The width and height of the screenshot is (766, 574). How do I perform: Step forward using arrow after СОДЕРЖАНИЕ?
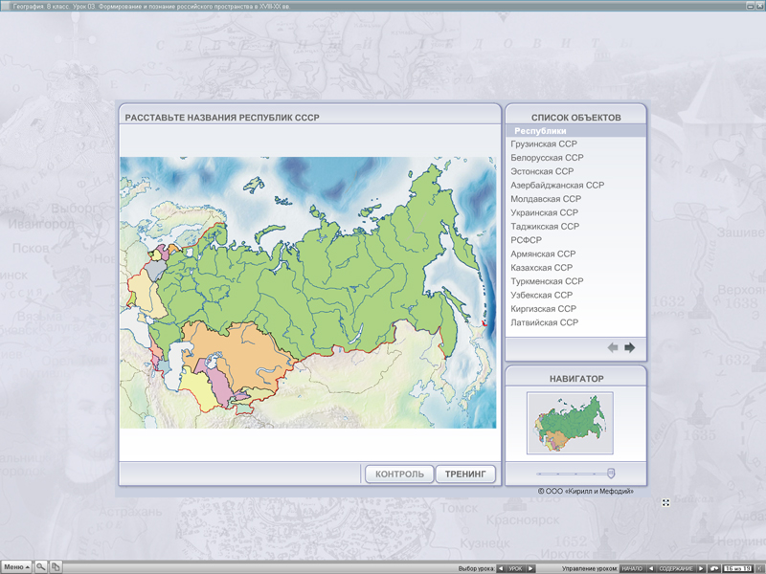coord(701,568)
